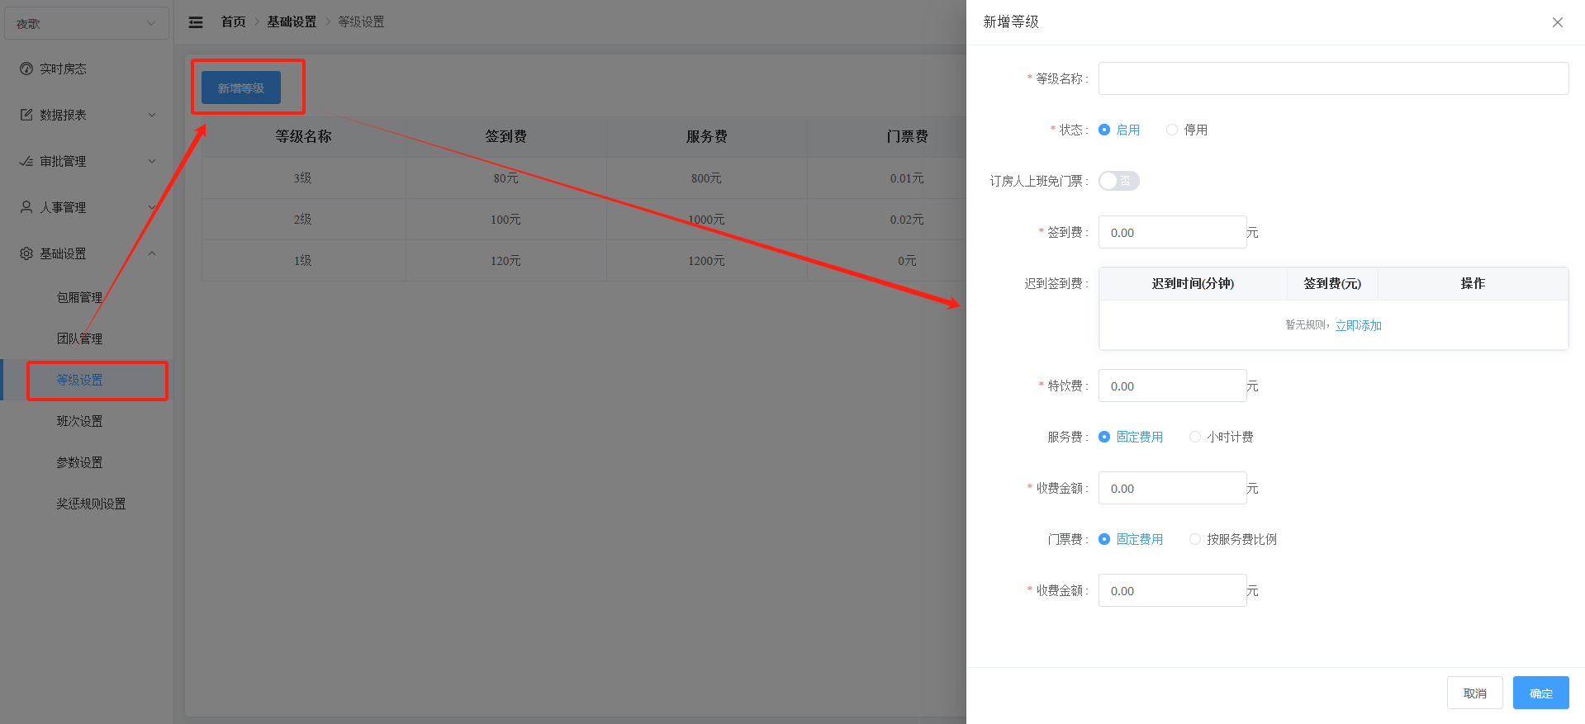Click the 签到费(元) column header
The image size is (1585, 724).
pos(1332,283)
